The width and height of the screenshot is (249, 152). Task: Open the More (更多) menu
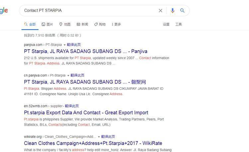(116, 24)
